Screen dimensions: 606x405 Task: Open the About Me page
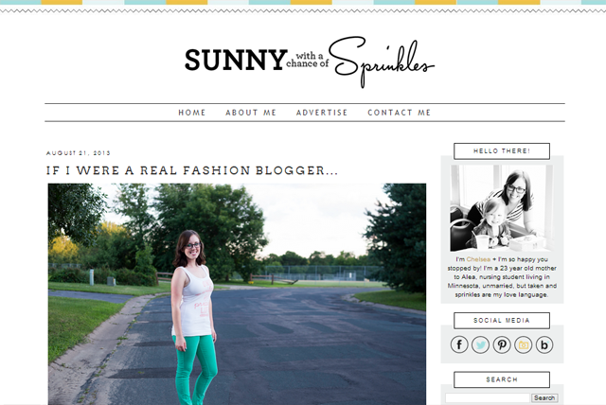(x=251, y=113)
